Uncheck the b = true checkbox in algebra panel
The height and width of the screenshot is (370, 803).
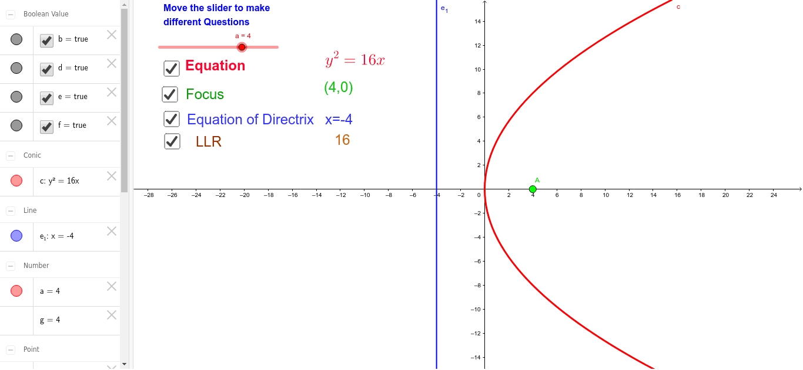pyautogui.click(x=47, y=40)
